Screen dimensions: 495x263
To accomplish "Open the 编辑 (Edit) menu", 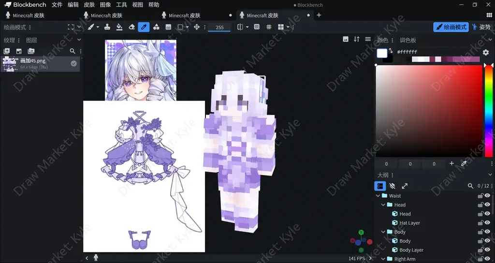I will tap(73, 5).
